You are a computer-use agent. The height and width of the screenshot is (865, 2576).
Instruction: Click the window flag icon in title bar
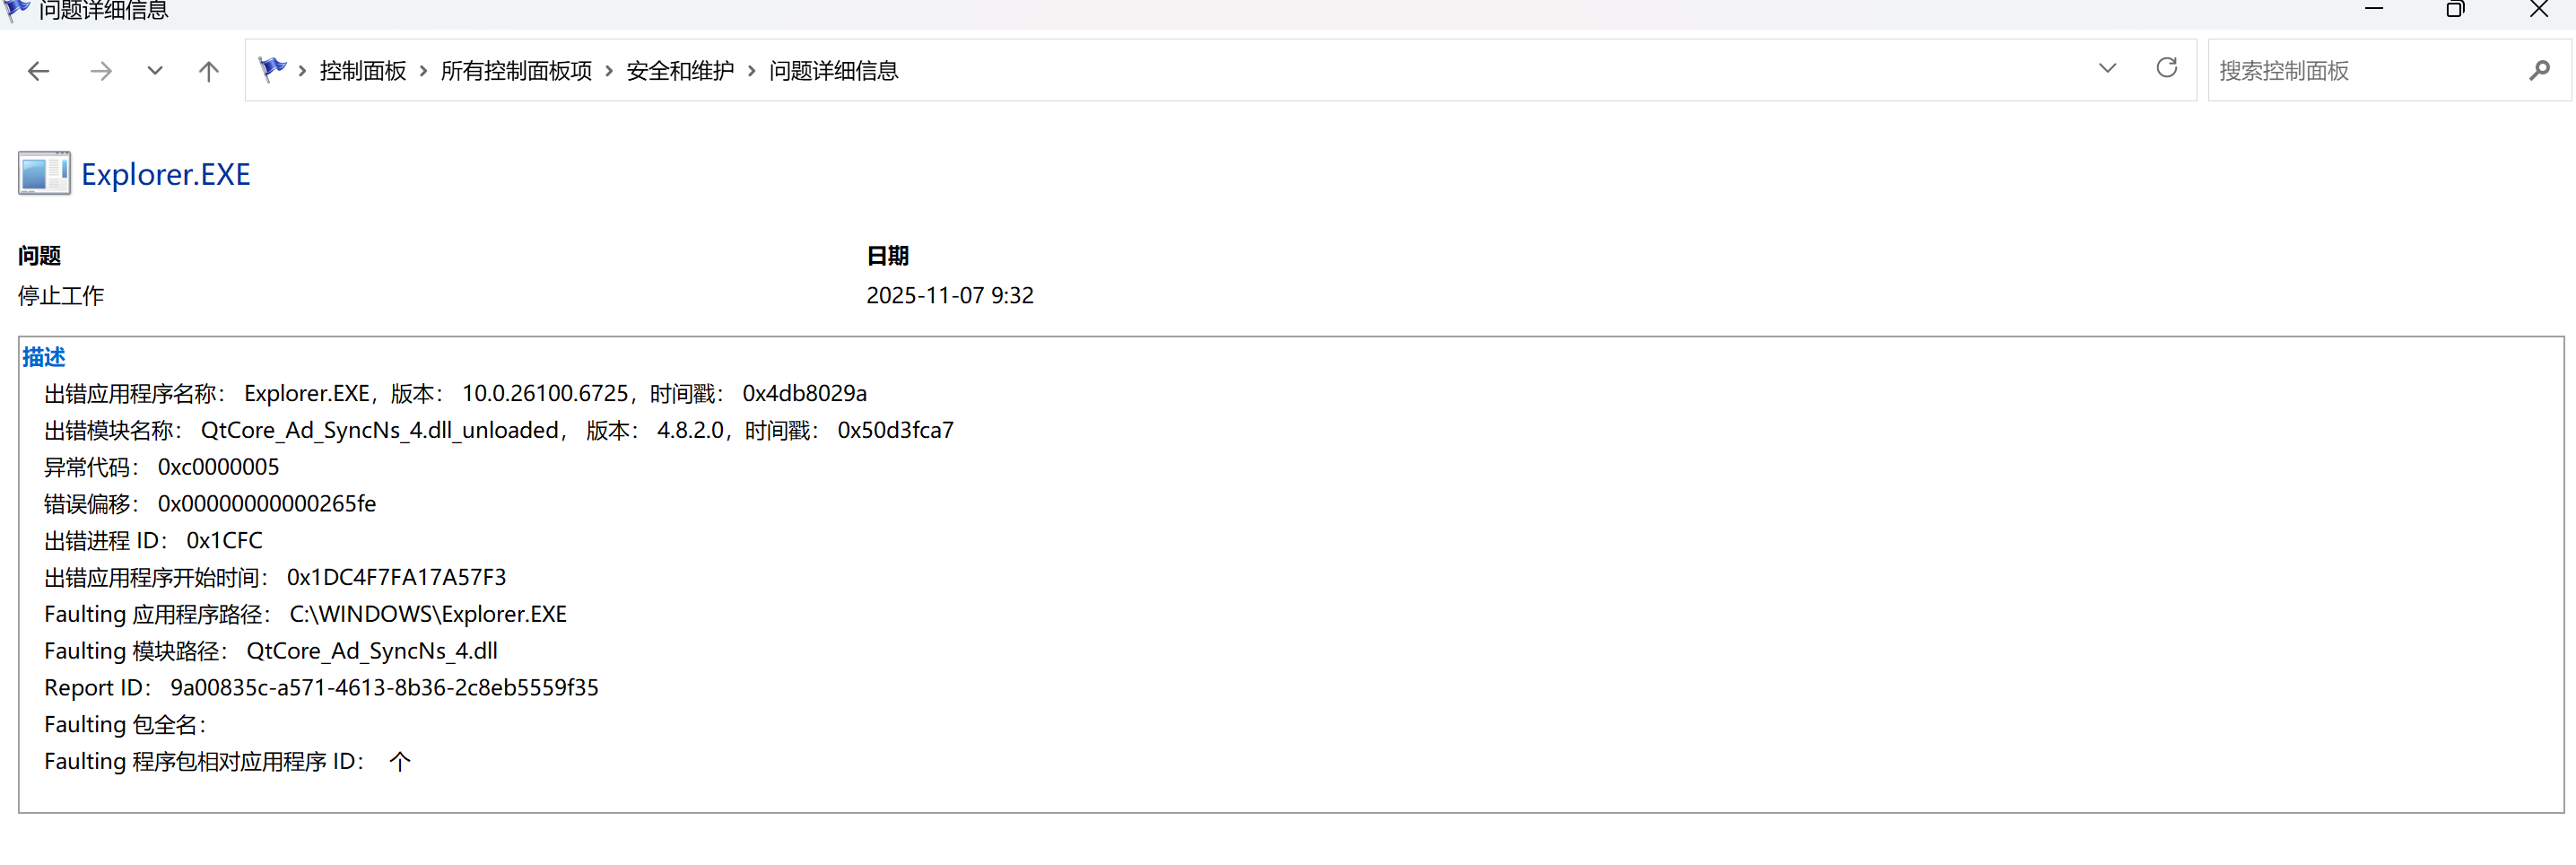tap(16, 10)
